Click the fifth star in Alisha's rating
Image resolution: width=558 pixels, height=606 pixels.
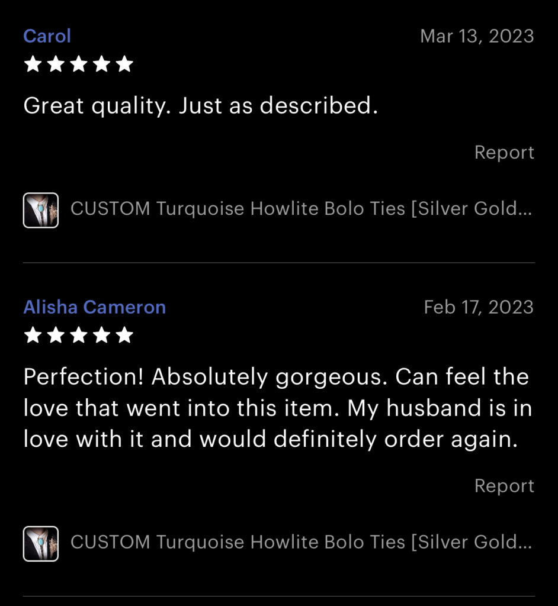tap(124, 335)
